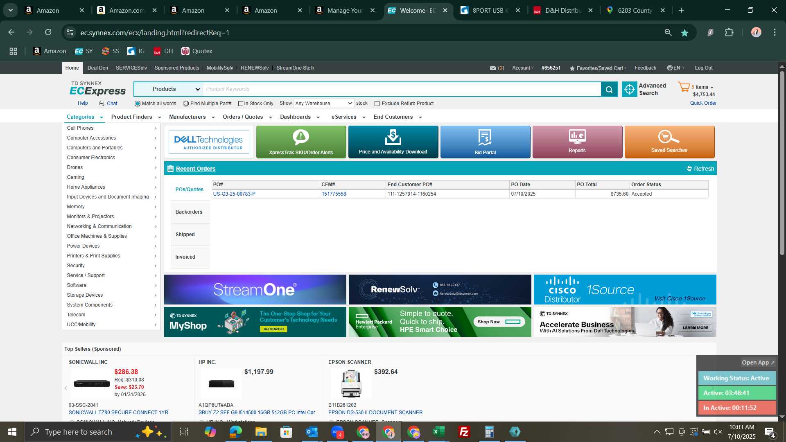This screenshot has width=786, height=442.
Task: Select the Find Multiple Part# radio
Action: pos(186,104)
